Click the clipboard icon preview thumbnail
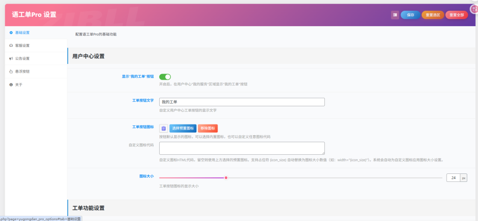Viewport: 478px width, 221px height. (x=163, y=128)
